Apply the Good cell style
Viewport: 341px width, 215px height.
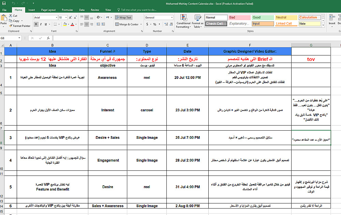(x=263, y=18)
